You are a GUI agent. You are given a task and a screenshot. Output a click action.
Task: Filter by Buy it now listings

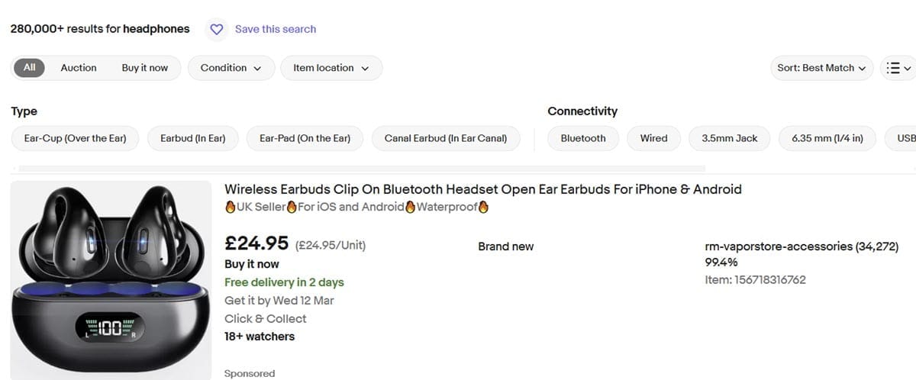pyautogui.click(x=144, y=68)
